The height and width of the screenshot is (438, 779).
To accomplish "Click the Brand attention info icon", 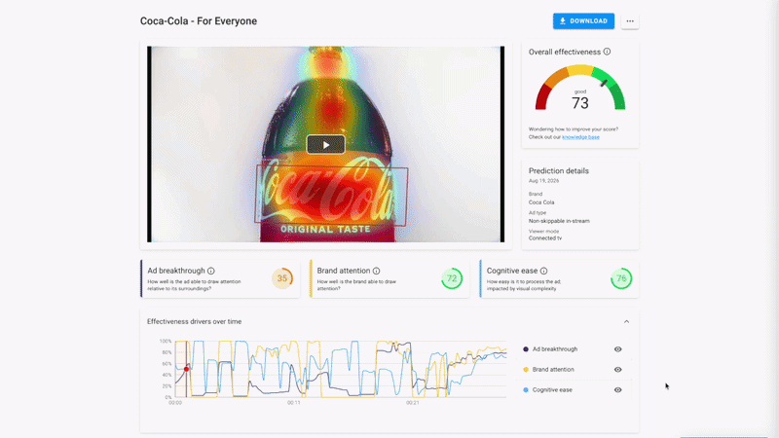I will tap(377, 271).
